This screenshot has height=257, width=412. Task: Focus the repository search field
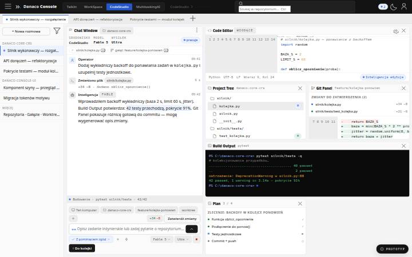(264, 9)
